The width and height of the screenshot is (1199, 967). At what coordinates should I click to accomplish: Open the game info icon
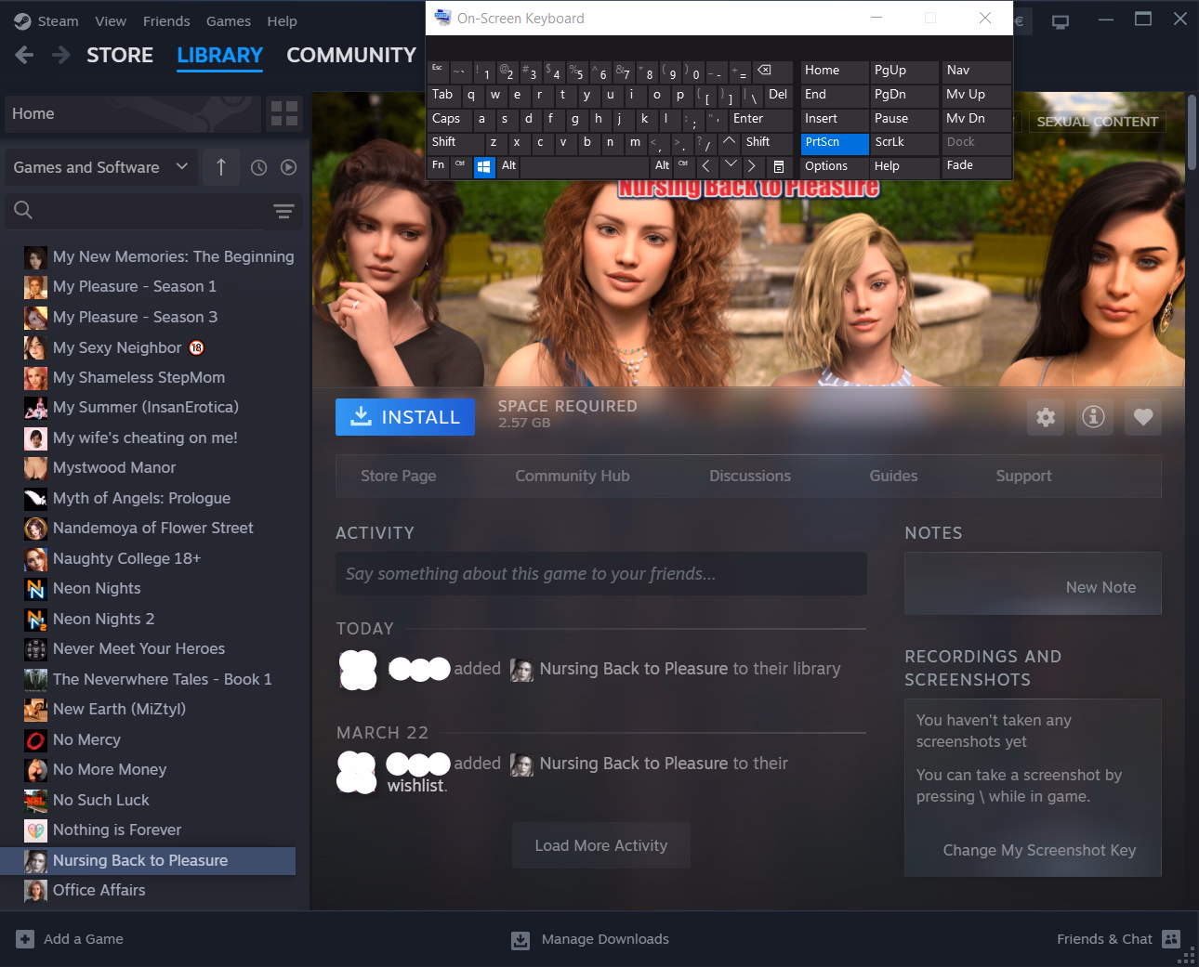point(1094,418)
